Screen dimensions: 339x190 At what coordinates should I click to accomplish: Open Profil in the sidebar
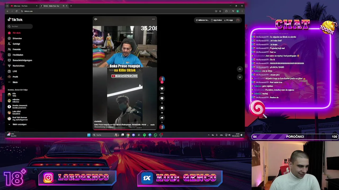pos(13,77)
